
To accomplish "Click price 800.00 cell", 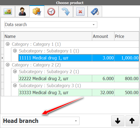I will click(127, 79).
